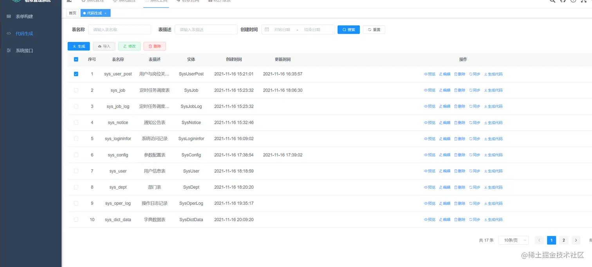Delete the sys_oper_log row

pyautogui.click(x=460, y=204)
